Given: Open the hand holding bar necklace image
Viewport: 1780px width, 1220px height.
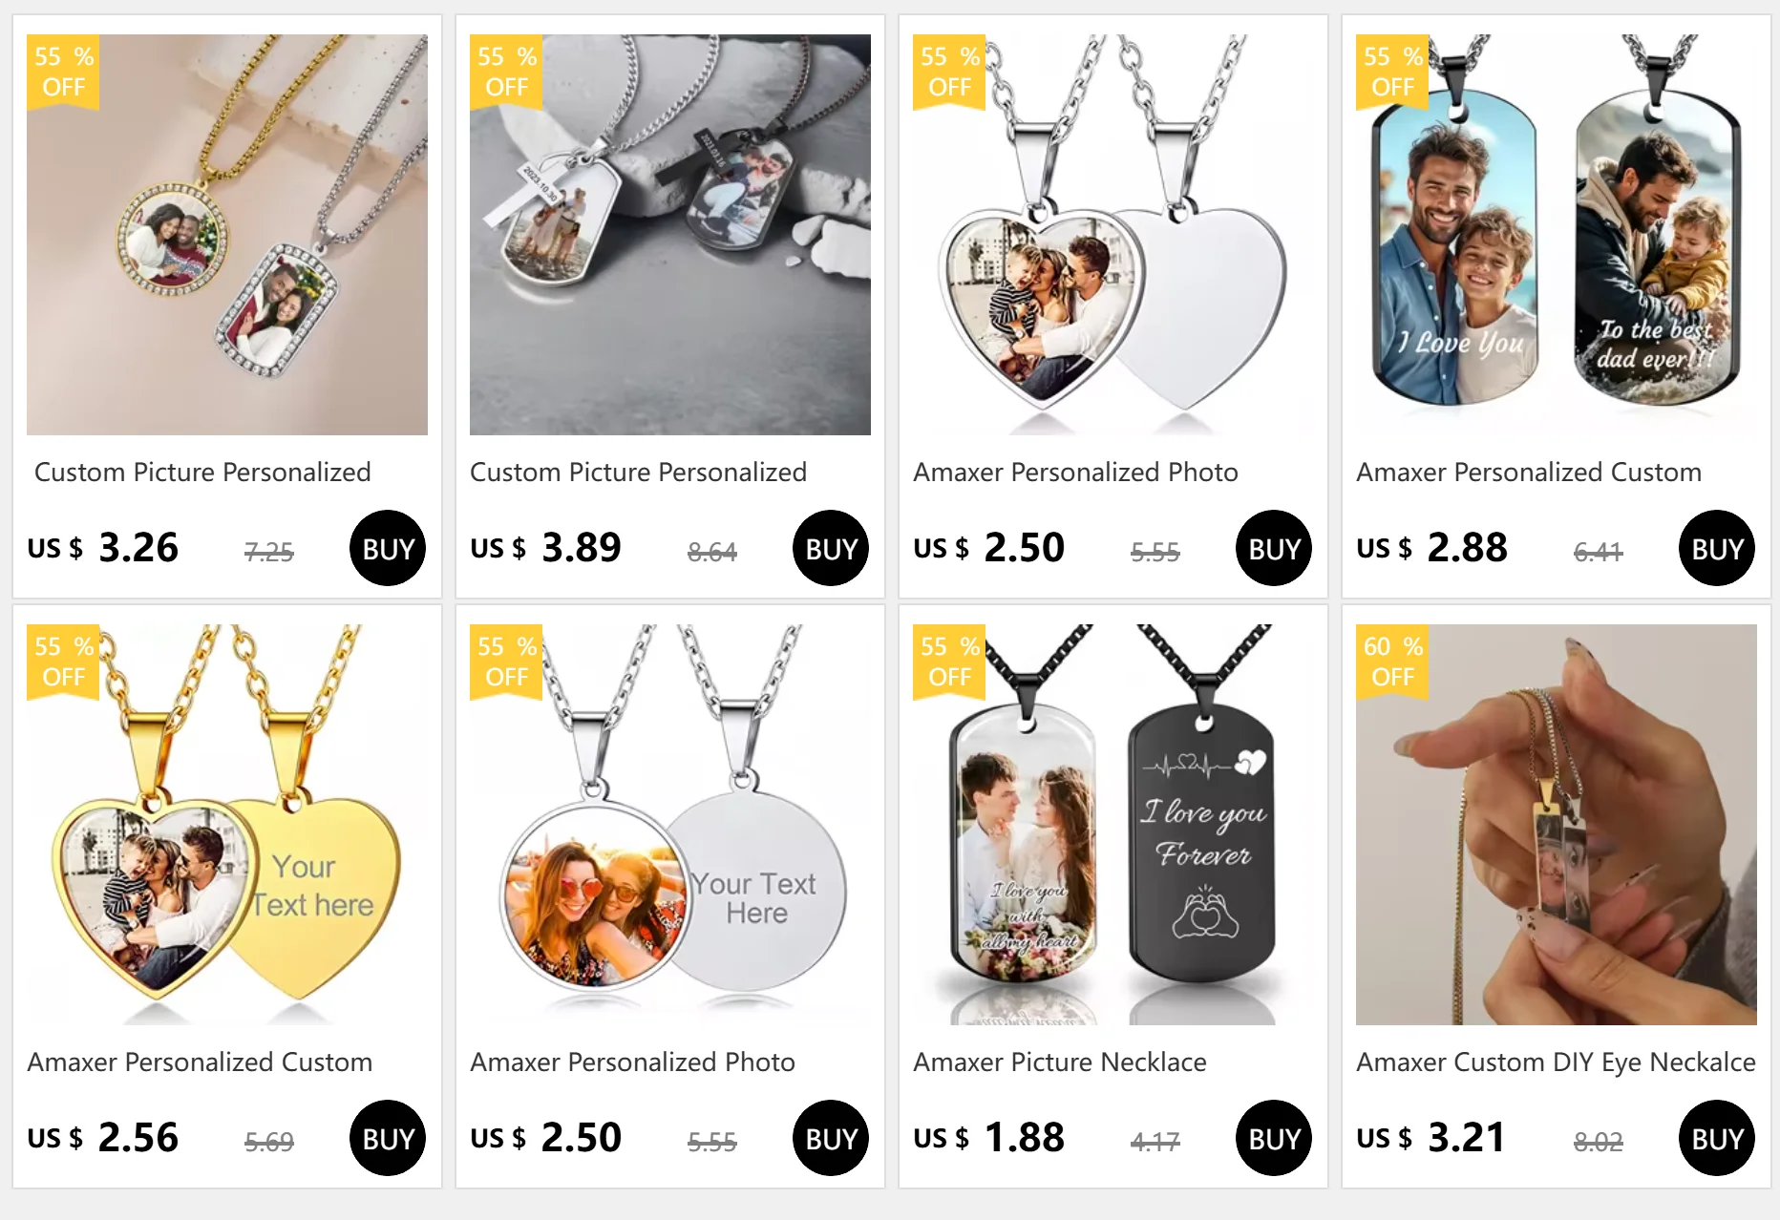Looking at the screenshot, I should click(1557, 825).
